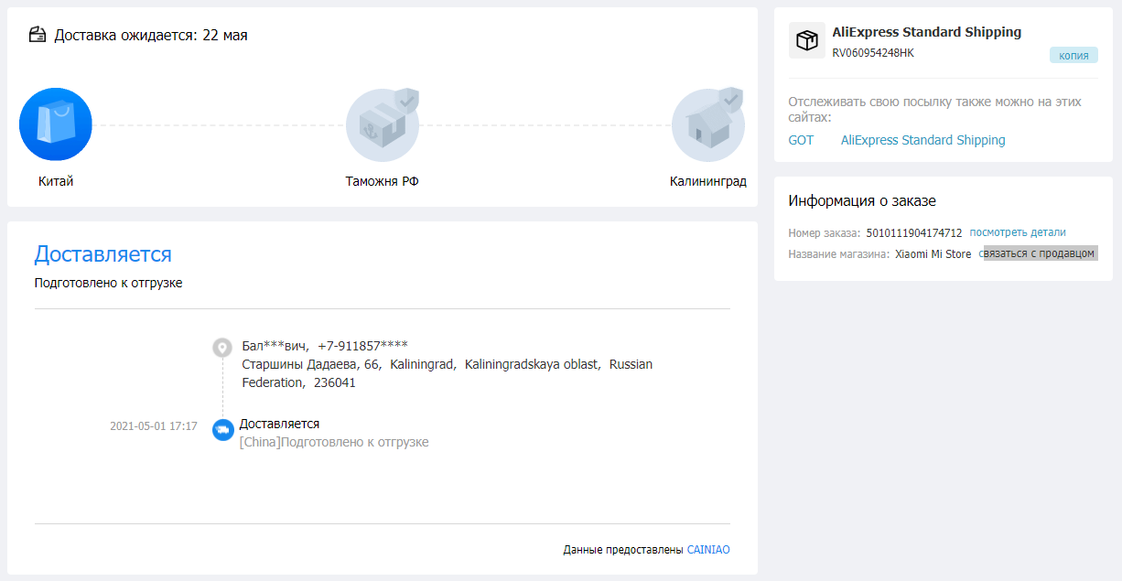Select tracking number RV060954248HK text
The image size is (1122, 581).
point(872,53)
